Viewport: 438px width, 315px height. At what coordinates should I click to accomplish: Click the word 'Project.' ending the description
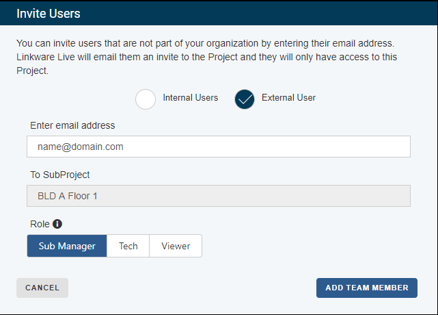click(32, 71)
